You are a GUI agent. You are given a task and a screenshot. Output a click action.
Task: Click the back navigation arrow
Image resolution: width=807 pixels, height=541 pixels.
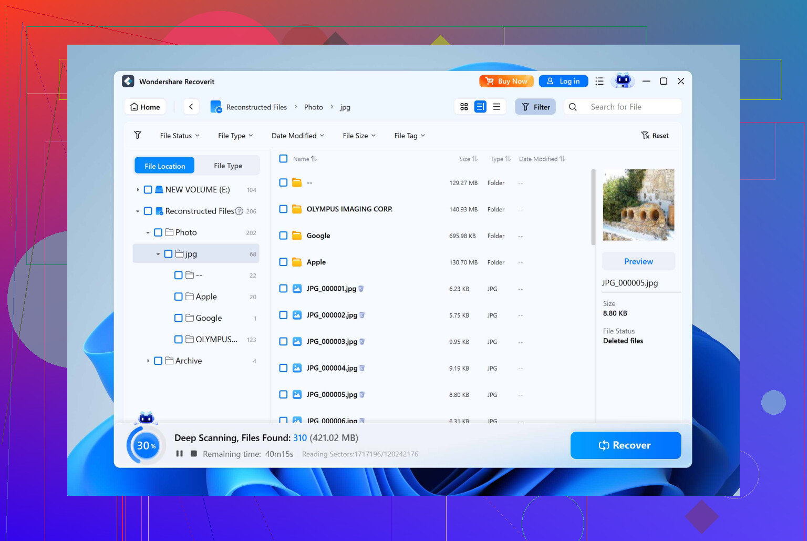(191, 107)
